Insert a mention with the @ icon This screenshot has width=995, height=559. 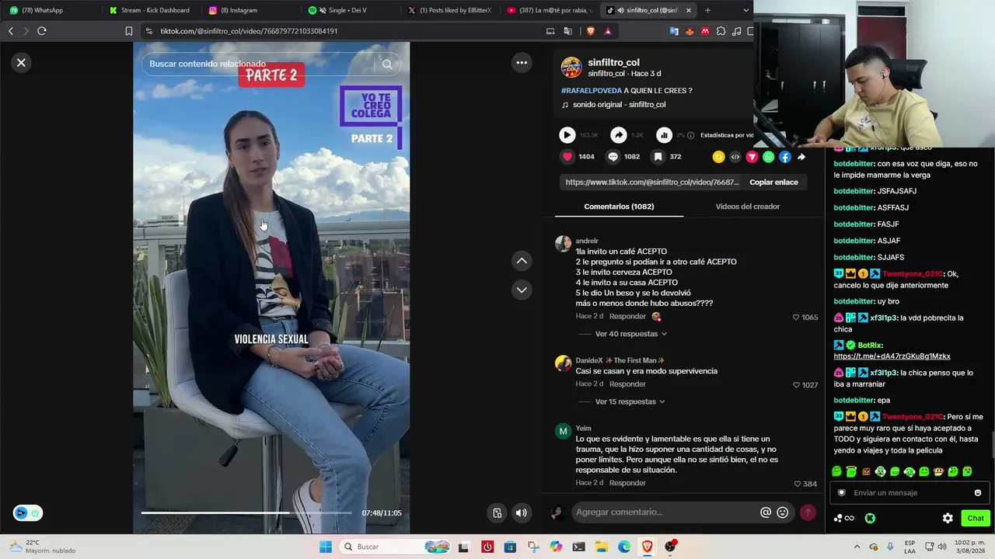(766, 512)
